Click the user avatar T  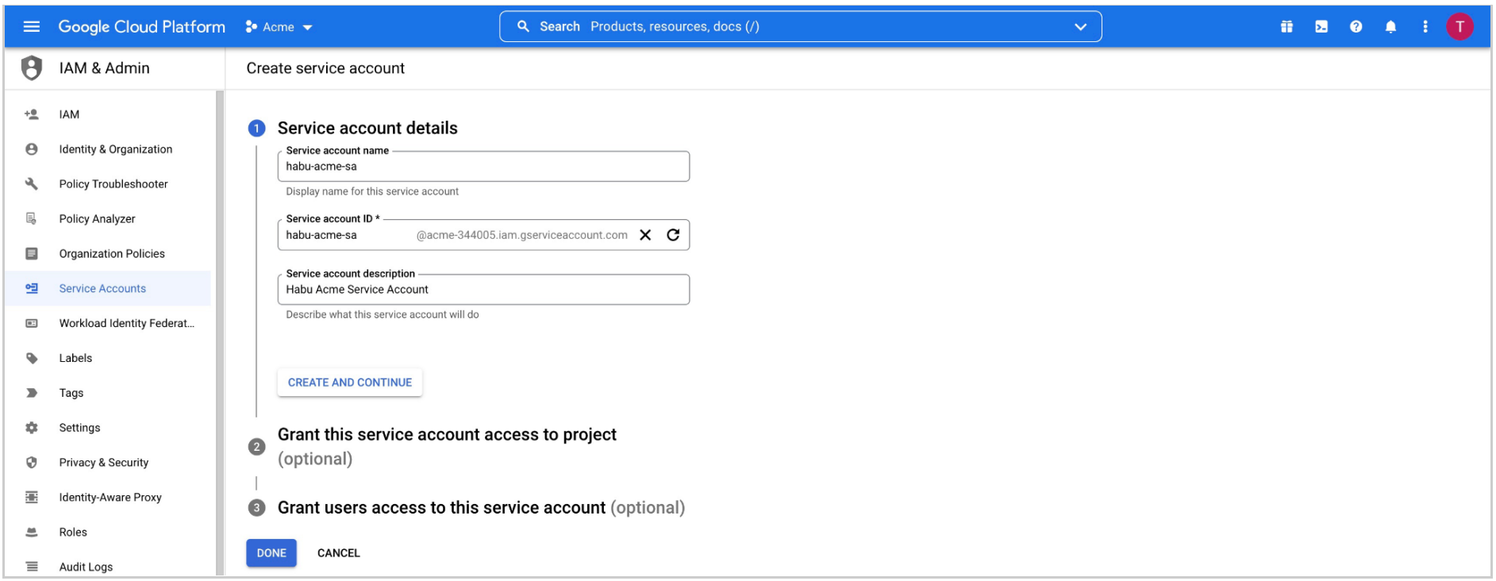[x=1459, y=27]
